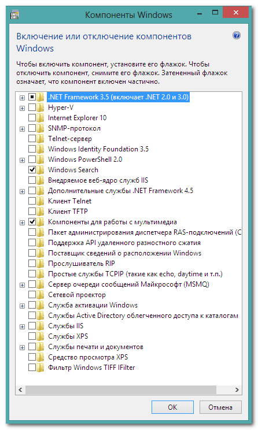
Task: Click the folder icon beside Клиент TFTP
Action: [x=40, y=212]
